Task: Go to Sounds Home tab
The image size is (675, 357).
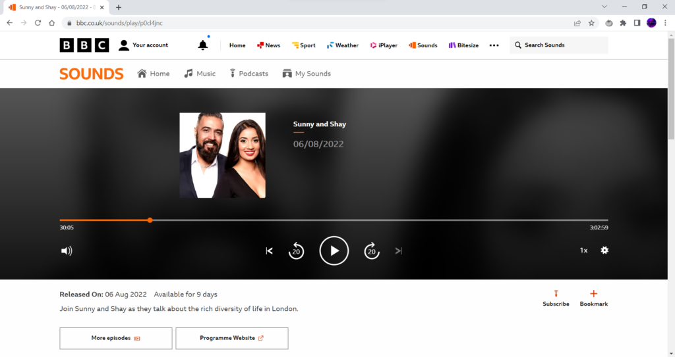Action: pos(153,74)
